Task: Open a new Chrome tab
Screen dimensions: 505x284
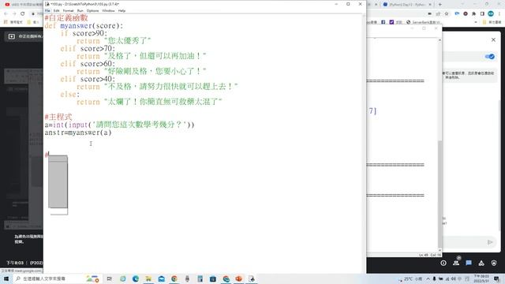Action: point(440,5)
